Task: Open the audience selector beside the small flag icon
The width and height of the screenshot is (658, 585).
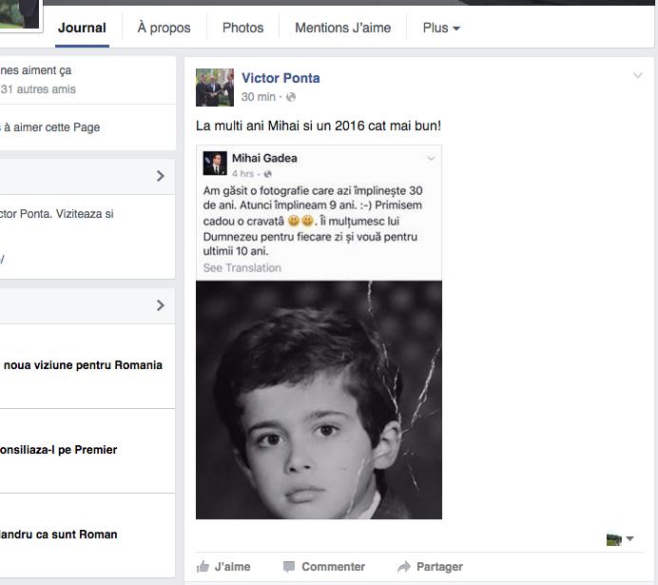Action: pyautogui.click(x=629, y=539)
